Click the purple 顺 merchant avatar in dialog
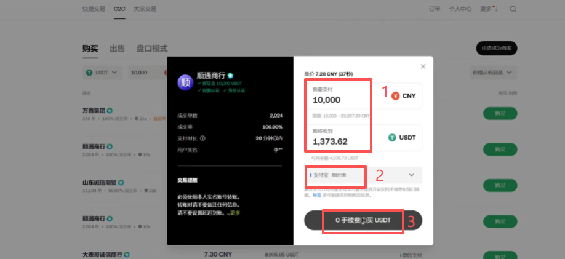565x259 pixels. click(x=185, y=81)
